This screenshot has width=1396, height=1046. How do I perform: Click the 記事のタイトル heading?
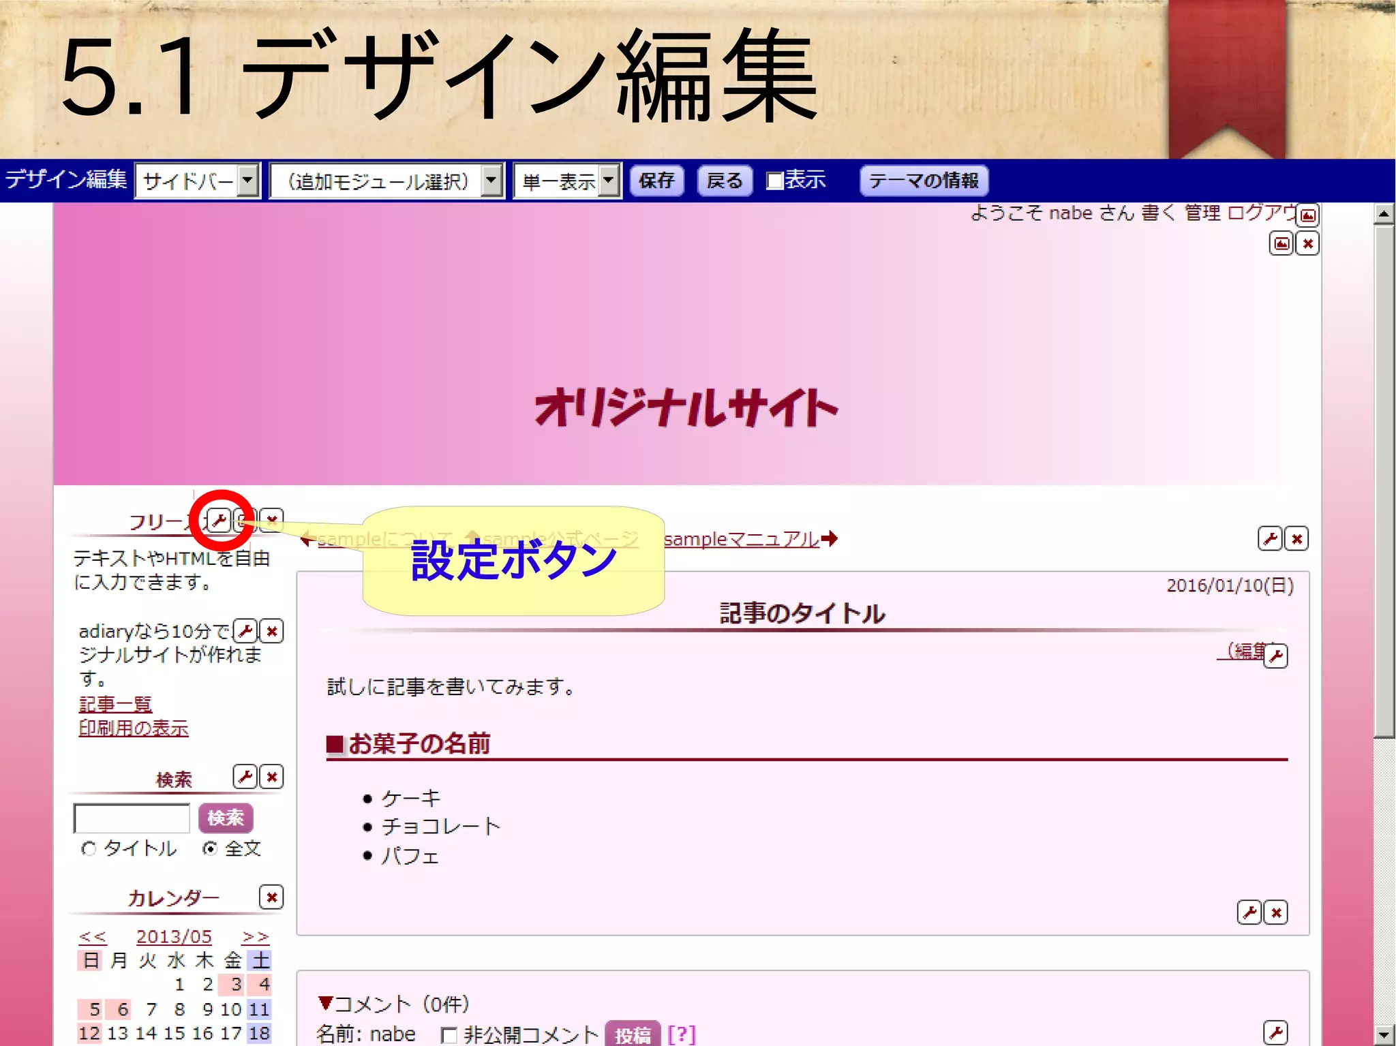(x=802, y=613)
